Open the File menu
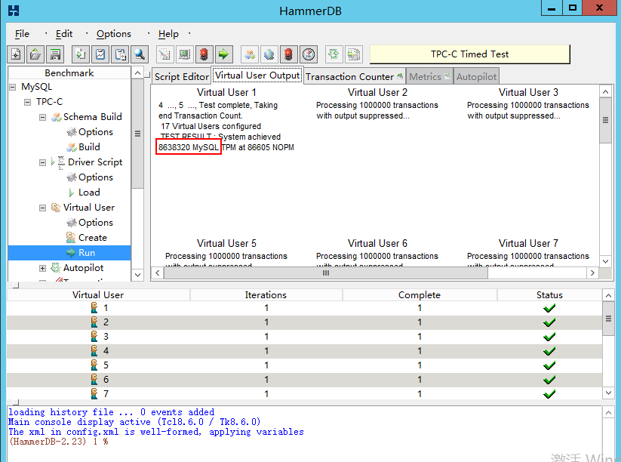621x462 pixels. click(x=23, y=34)
